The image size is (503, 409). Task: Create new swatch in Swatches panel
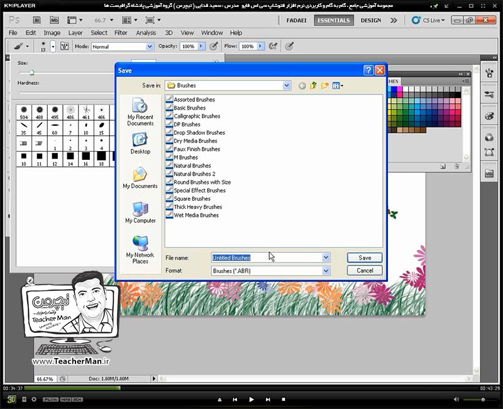tap(443, 166)
